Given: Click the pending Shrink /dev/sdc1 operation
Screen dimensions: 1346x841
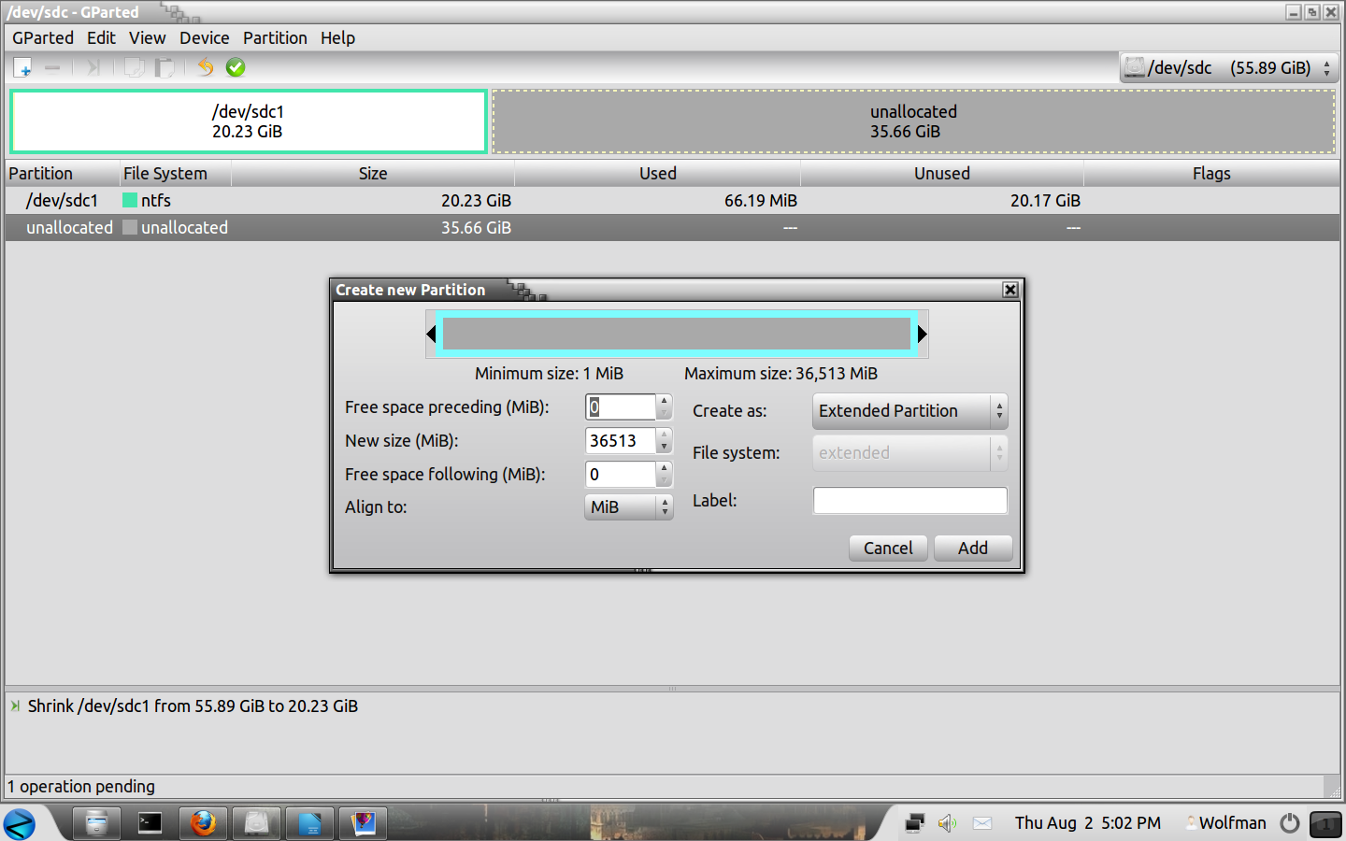Looking at the screenshot, I should (x=193, y=706).
